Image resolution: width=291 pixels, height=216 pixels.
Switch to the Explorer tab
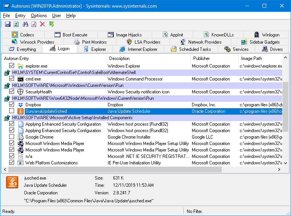coord(95,49)
